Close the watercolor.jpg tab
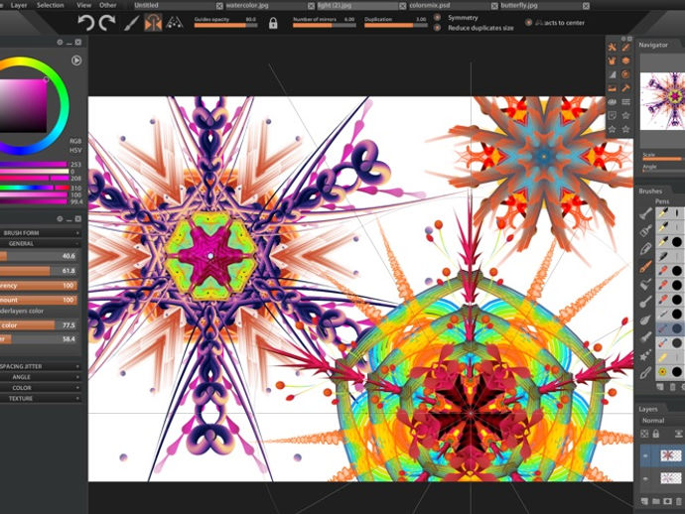 pos(311,6)
